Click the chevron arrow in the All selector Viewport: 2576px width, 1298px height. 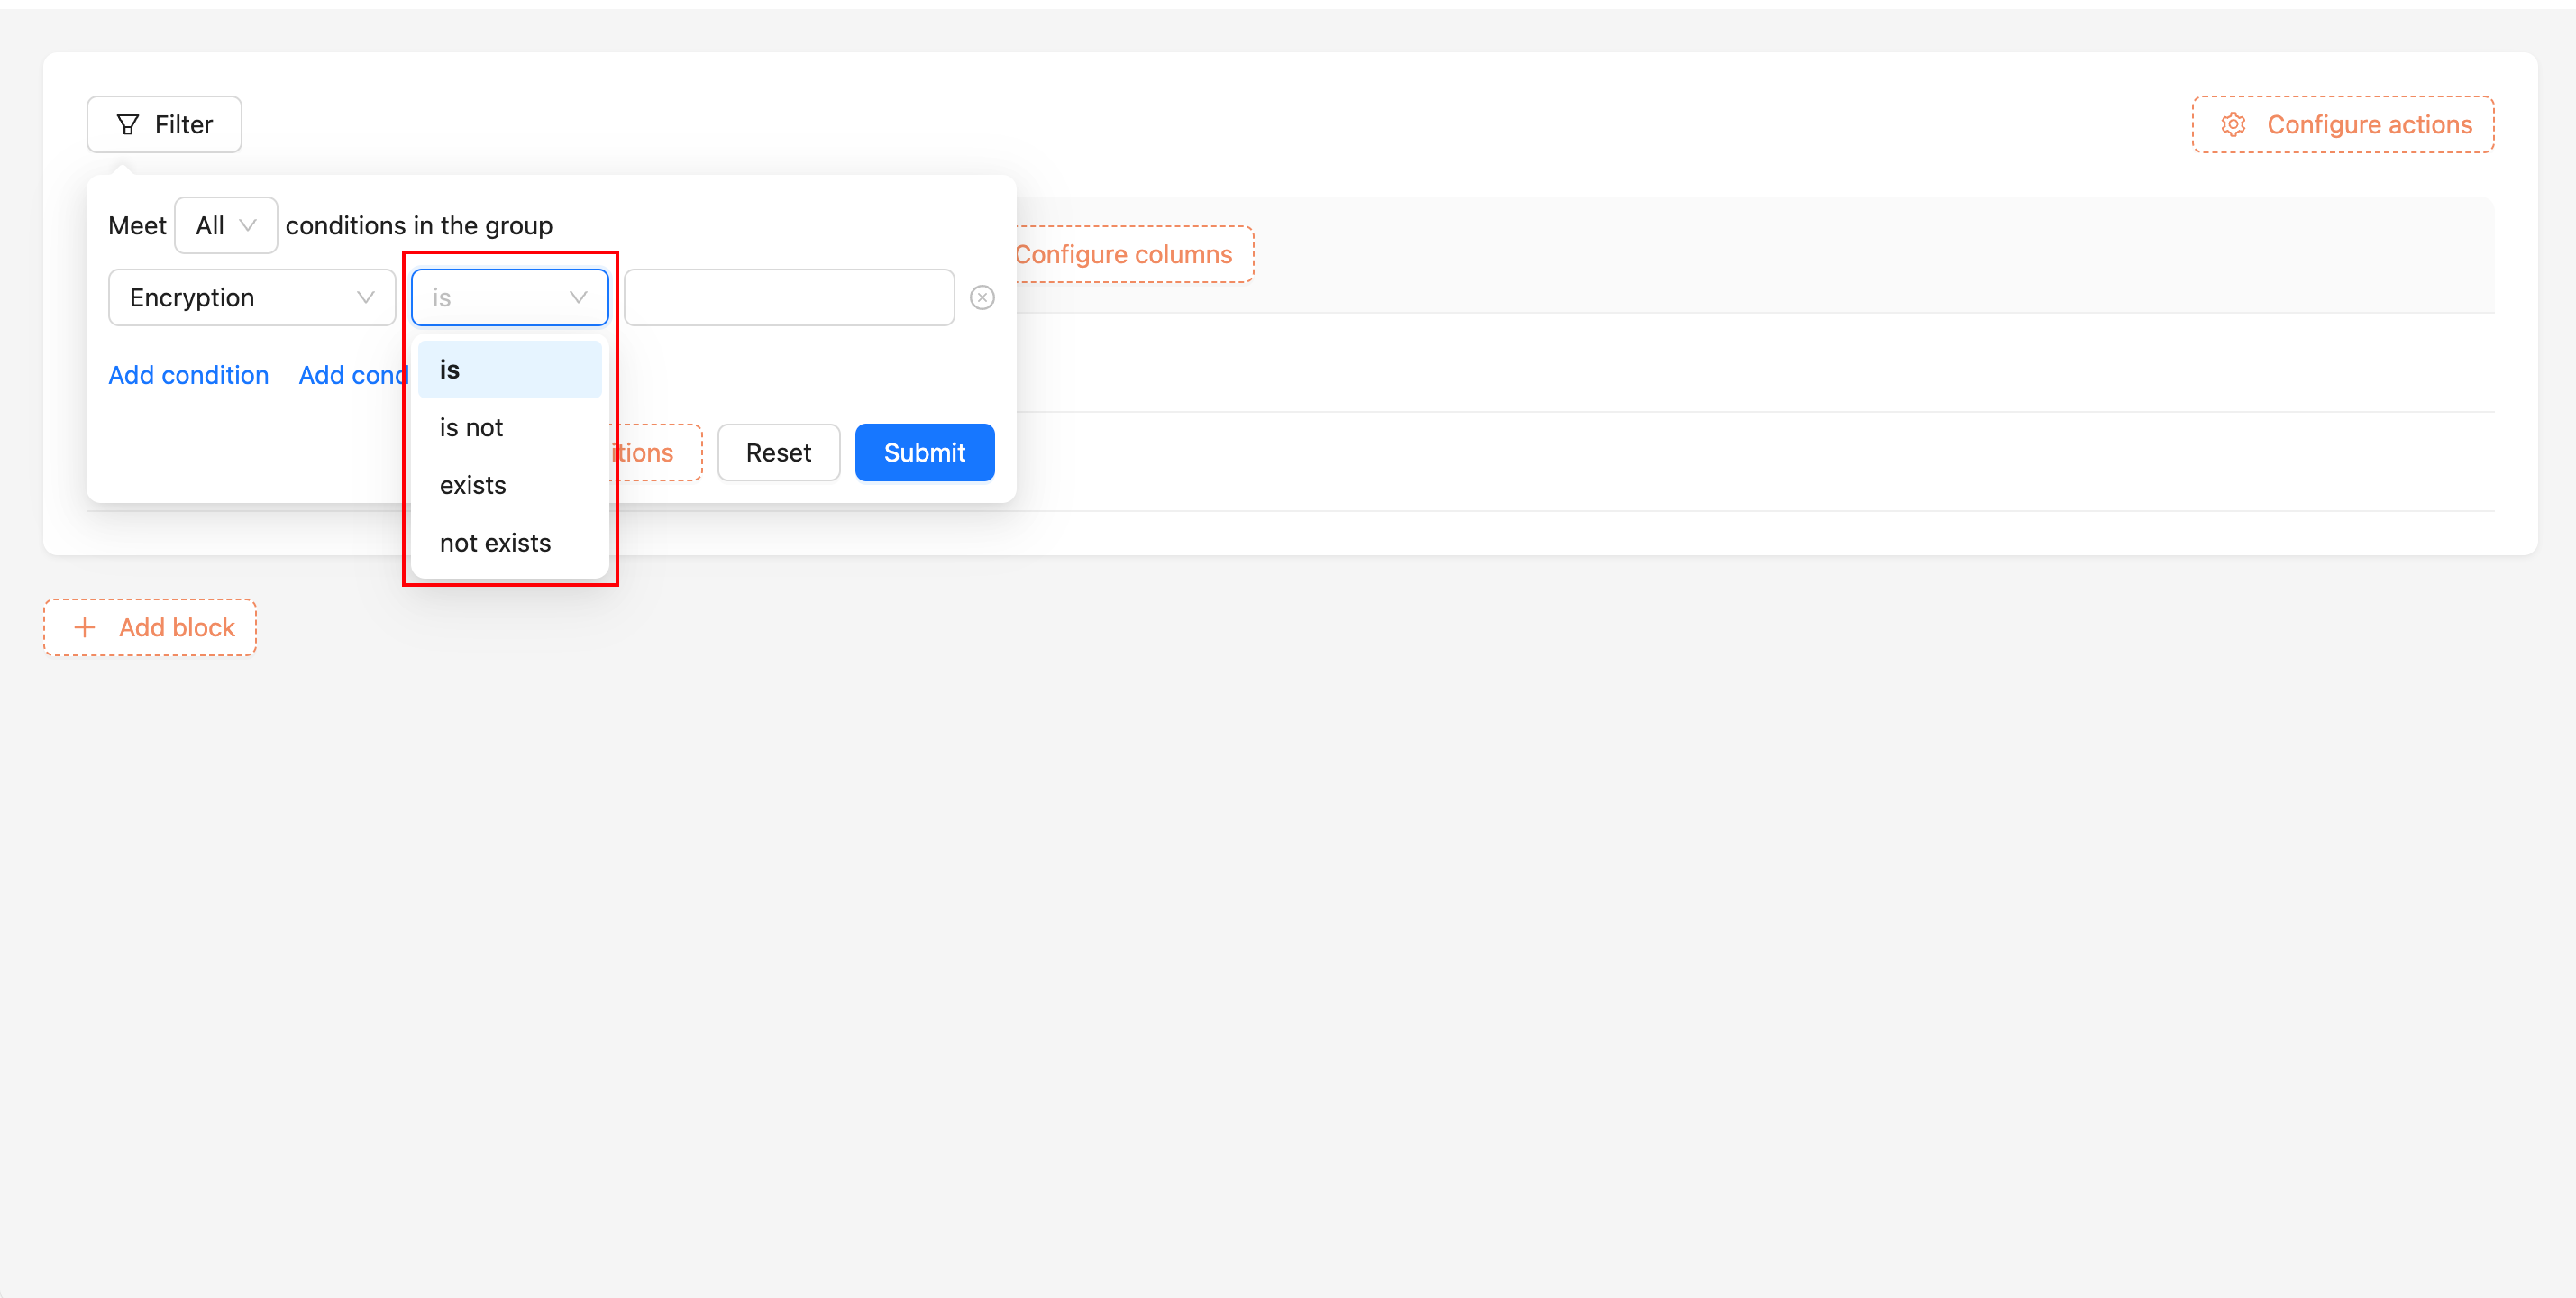click(248, 225)
